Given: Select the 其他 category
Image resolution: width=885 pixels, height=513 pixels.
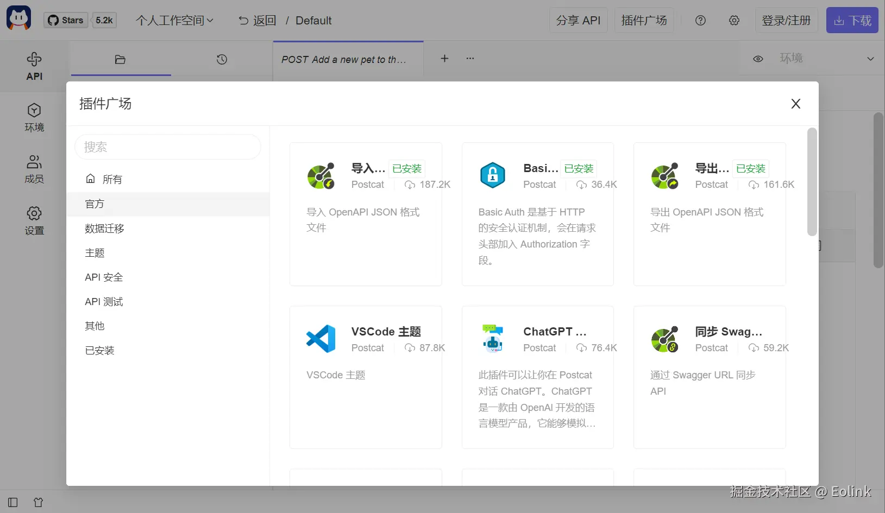Looking at the screenshot, I should coord(168,326).
